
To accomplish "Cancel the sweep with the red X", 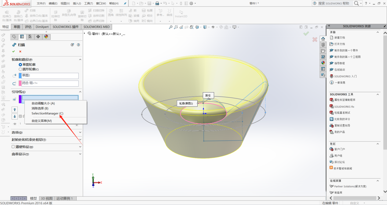I will (x=20, y=51).
